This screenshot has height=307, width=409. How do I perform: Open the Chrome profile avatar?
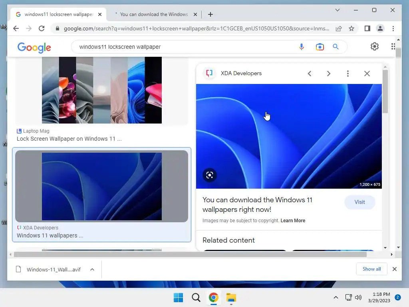380,28
